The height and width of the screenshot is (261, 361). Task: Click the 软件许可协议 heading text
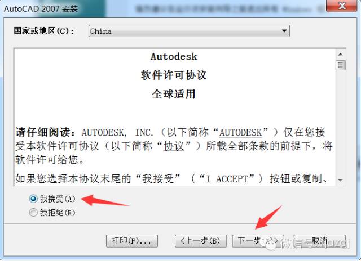[x=174, y=75]
